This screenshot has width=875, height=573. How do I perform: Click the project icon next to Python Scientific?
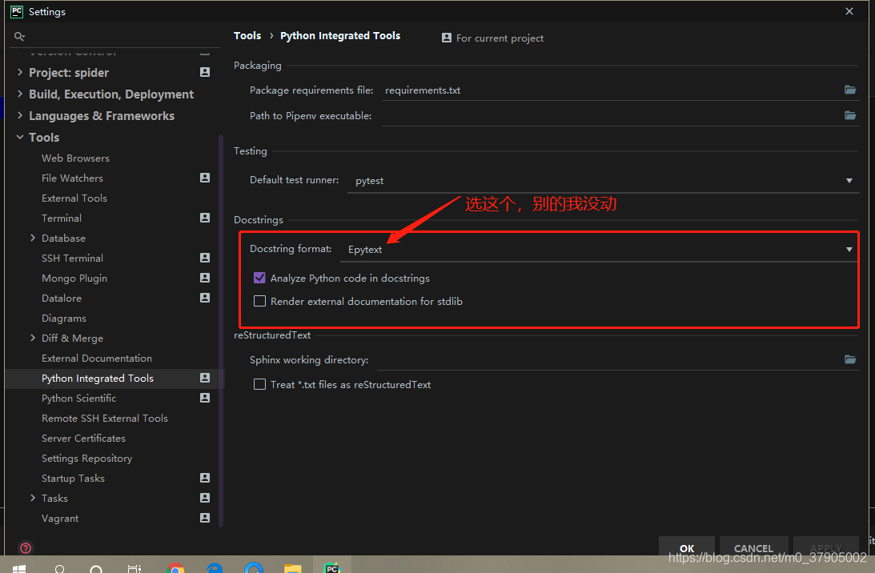point(205,398)
